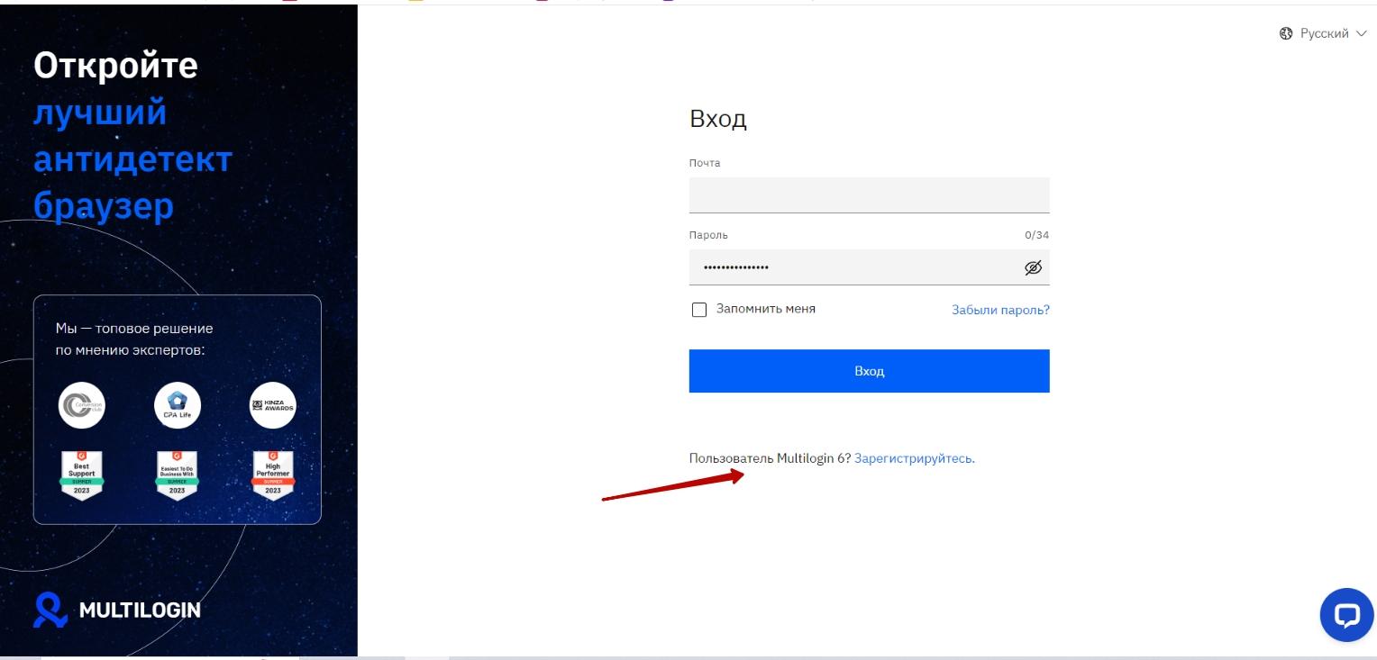
Task: Open the live chat widget
Action: click(x=1346, y=615)
